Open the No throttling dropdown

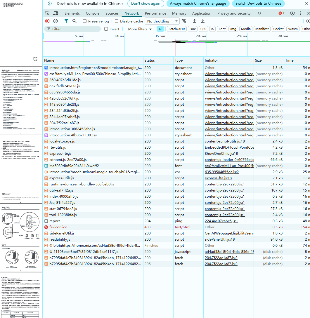(x=162, y=21)
